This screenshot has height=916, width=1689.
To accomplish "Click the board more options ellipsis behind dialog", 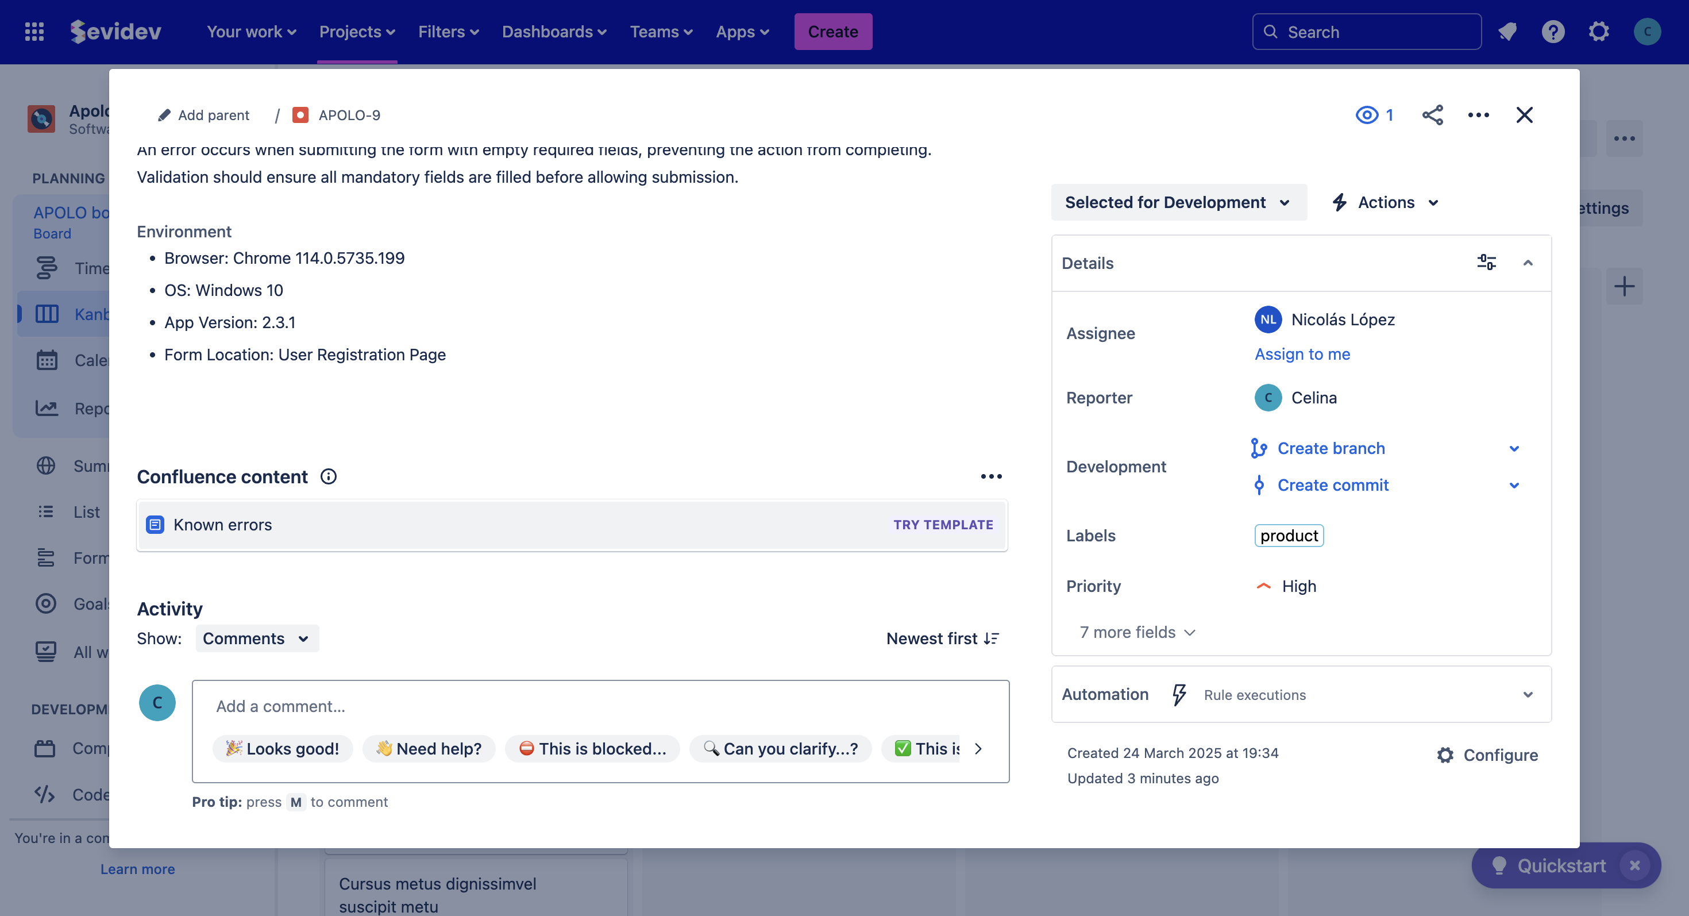I will (1624, 138).
